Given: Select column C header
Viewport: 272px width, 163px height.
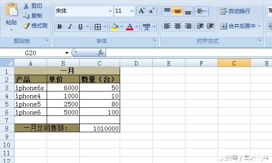Looking at the screenshot, I should [100, 63].
